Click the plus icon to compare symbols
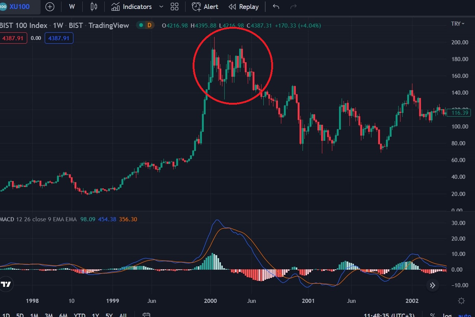This screenshot has height=317, width=475. (x=50, y=7)
